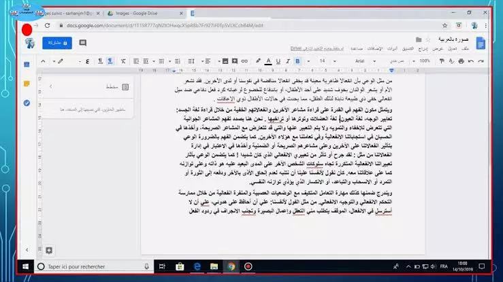Open the مساعدة (Help) menu
This screenshot has width=503, height=282.
356,49
